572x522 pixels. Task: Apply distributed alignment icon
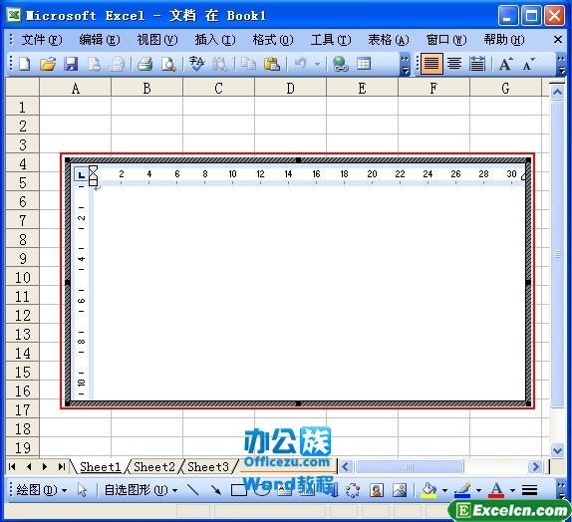[477, 64]
